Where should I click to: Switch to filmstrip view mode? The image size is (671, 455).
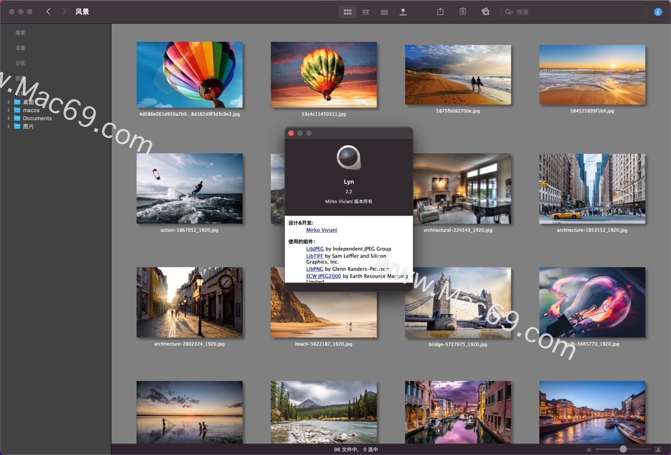pyautogui.click(x=366, y=12)
